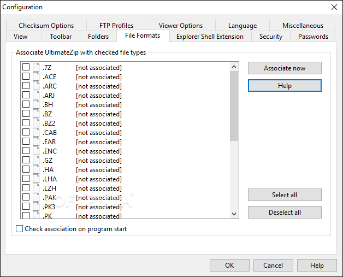Click the file icon beside .BZ entry
The width and height of the screenshot is (343, 277).
click(x=36, y=114)
